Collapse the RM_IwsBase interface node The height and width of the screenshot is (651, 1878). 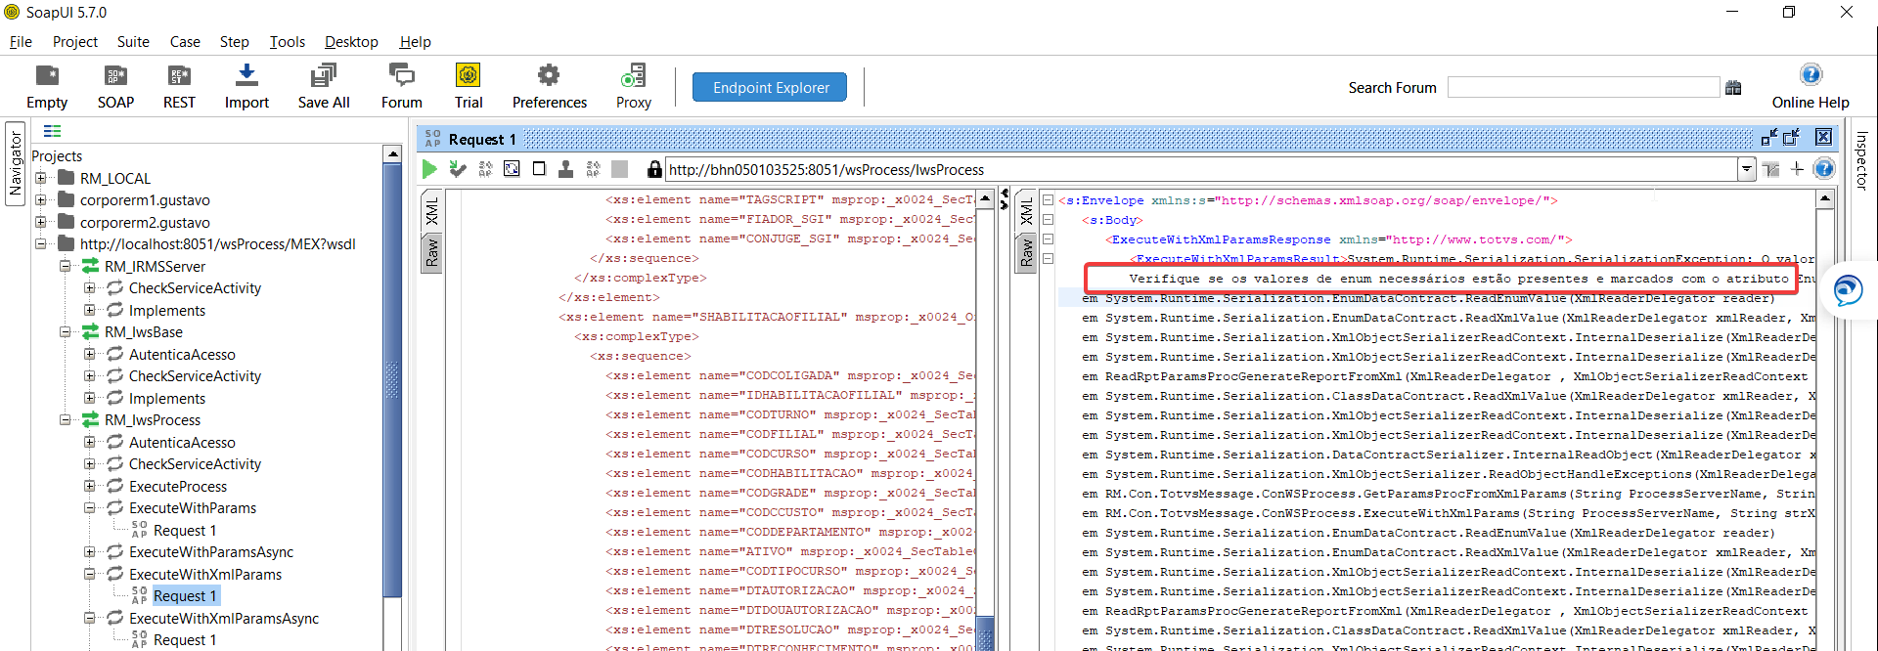[x=66, y=331]
